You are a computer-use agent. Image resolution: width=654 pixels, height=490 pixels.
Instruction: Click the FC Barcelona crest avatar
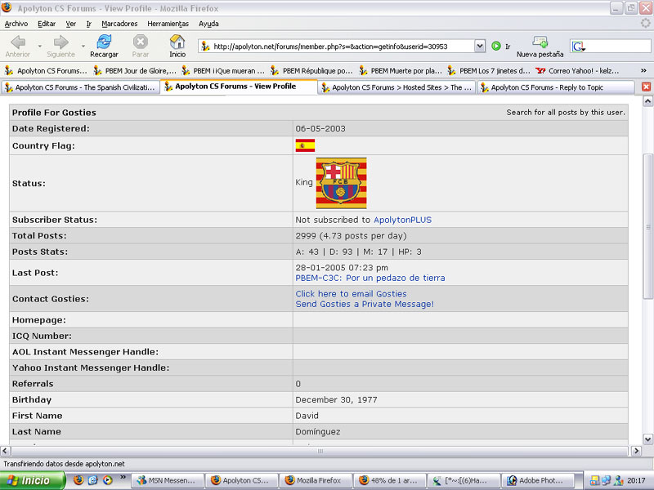point(341,182)
